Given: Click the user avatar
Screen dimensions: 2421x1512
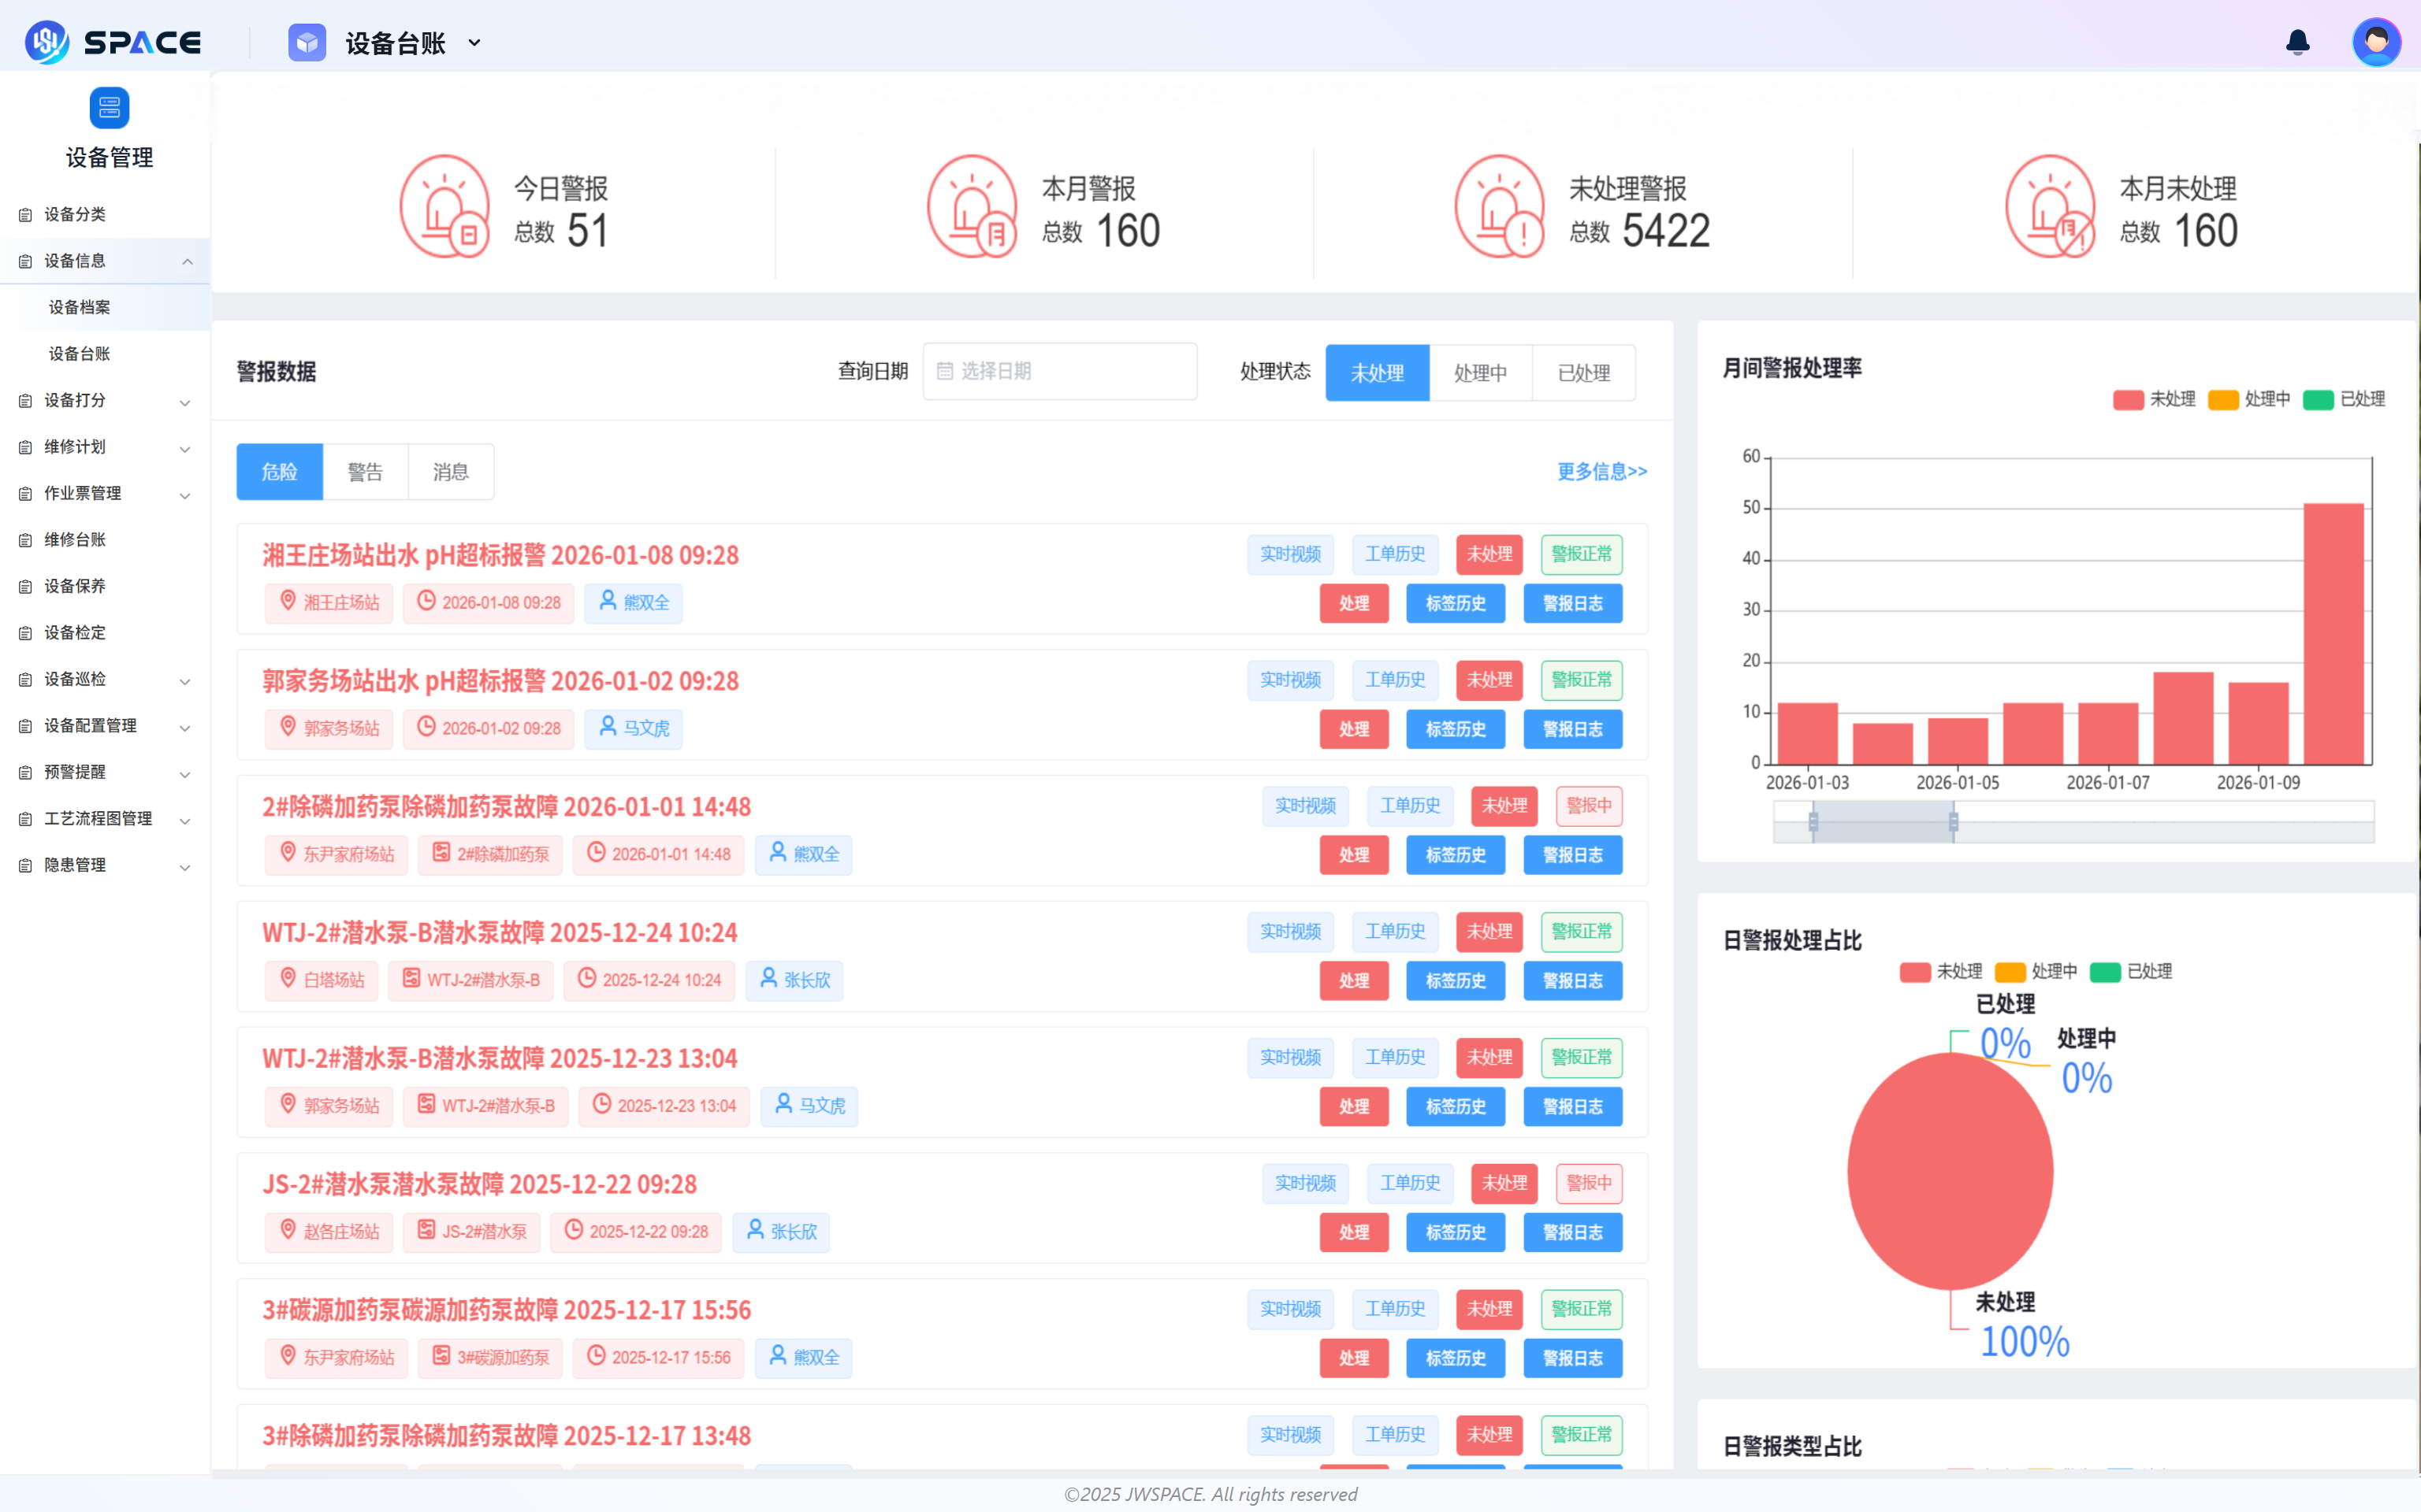Looking at the screenshot, I should point(2376,42).
